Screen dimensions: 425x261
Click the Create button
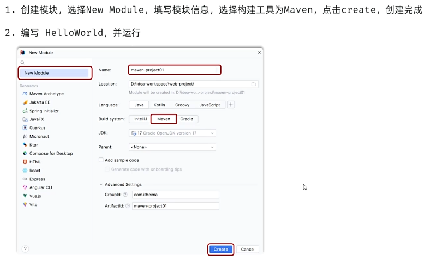pos(220,249)
